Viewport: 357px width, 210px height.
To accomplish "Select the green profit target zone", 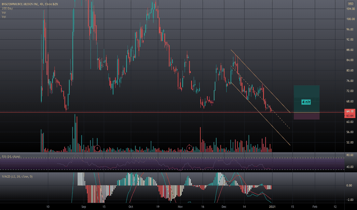I will click(306, 99).
